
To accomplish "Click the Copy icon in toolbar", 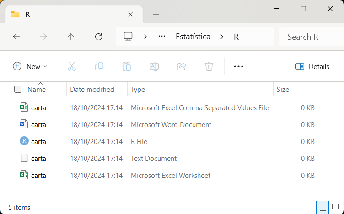I will [x=99, y=66].
